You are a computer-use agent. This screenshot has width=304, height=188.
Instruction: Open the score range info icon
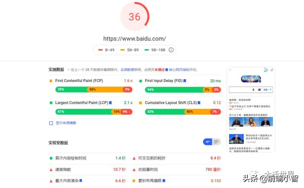(171, 50)
